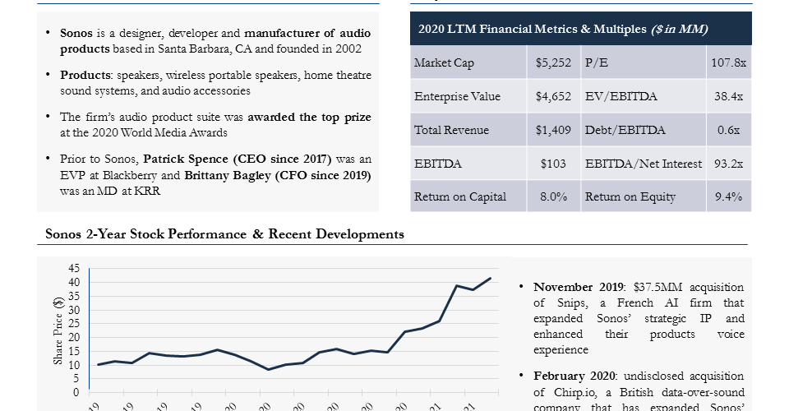
Task: Select the 'P/E' label cell
Action: (x=644, y=62)
